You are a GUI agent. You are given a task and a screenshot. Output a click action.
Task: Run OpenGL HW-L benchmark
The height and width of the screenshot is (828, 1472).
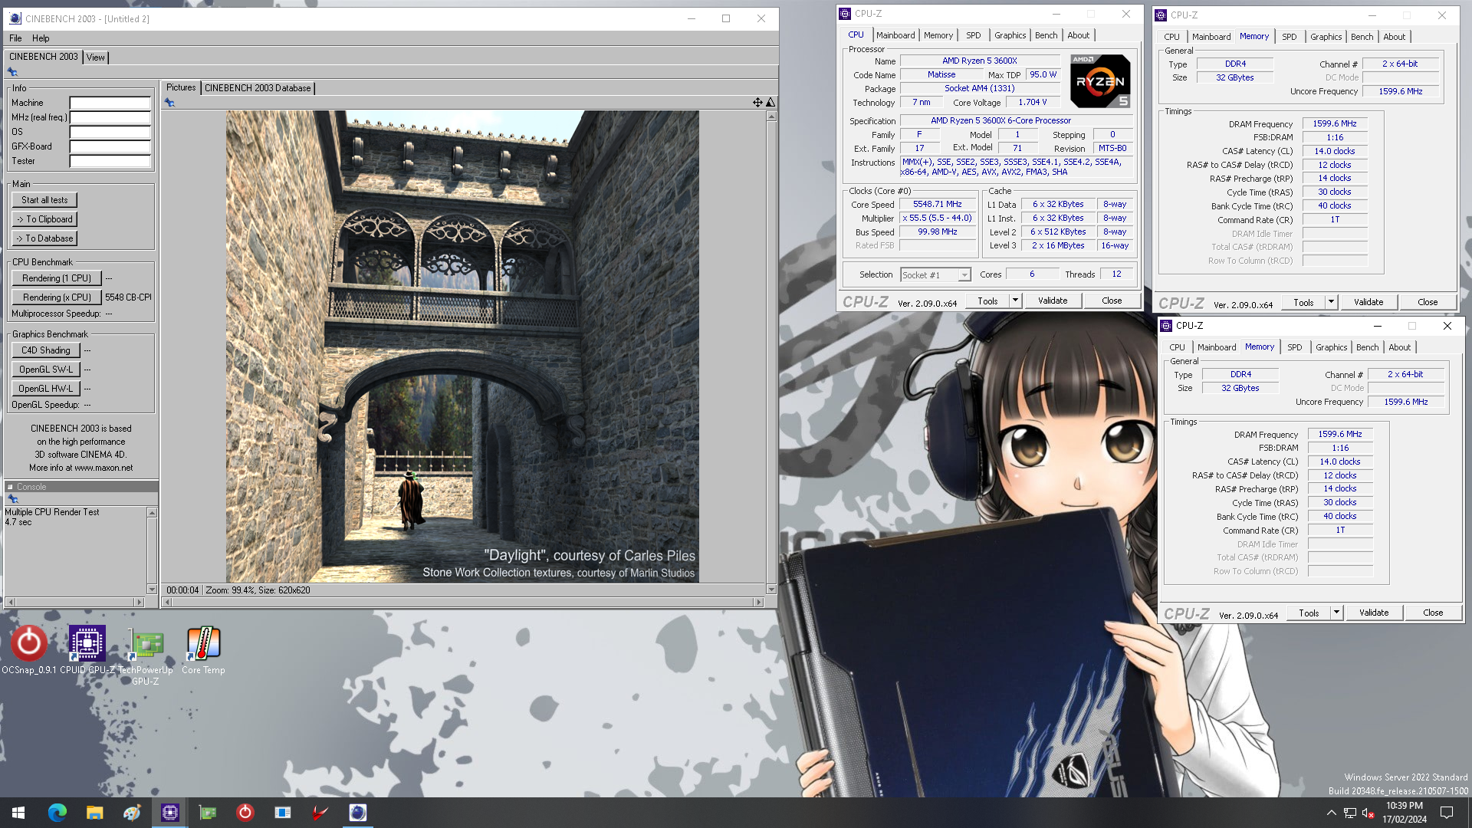click(x=46, y=389)
